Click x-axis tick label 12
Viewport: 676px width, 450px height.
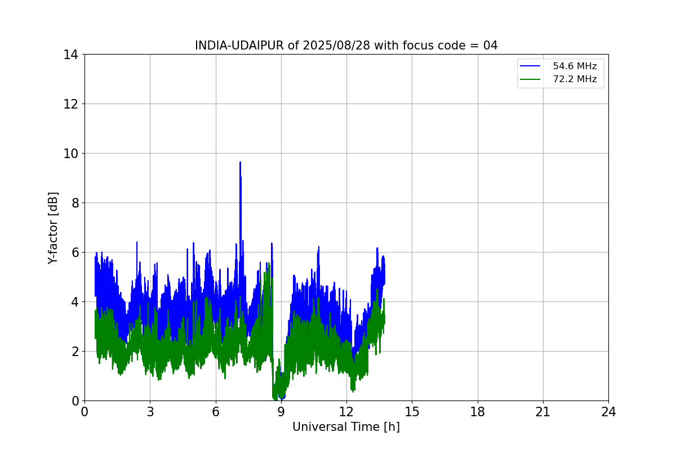[x=346, y=412]
